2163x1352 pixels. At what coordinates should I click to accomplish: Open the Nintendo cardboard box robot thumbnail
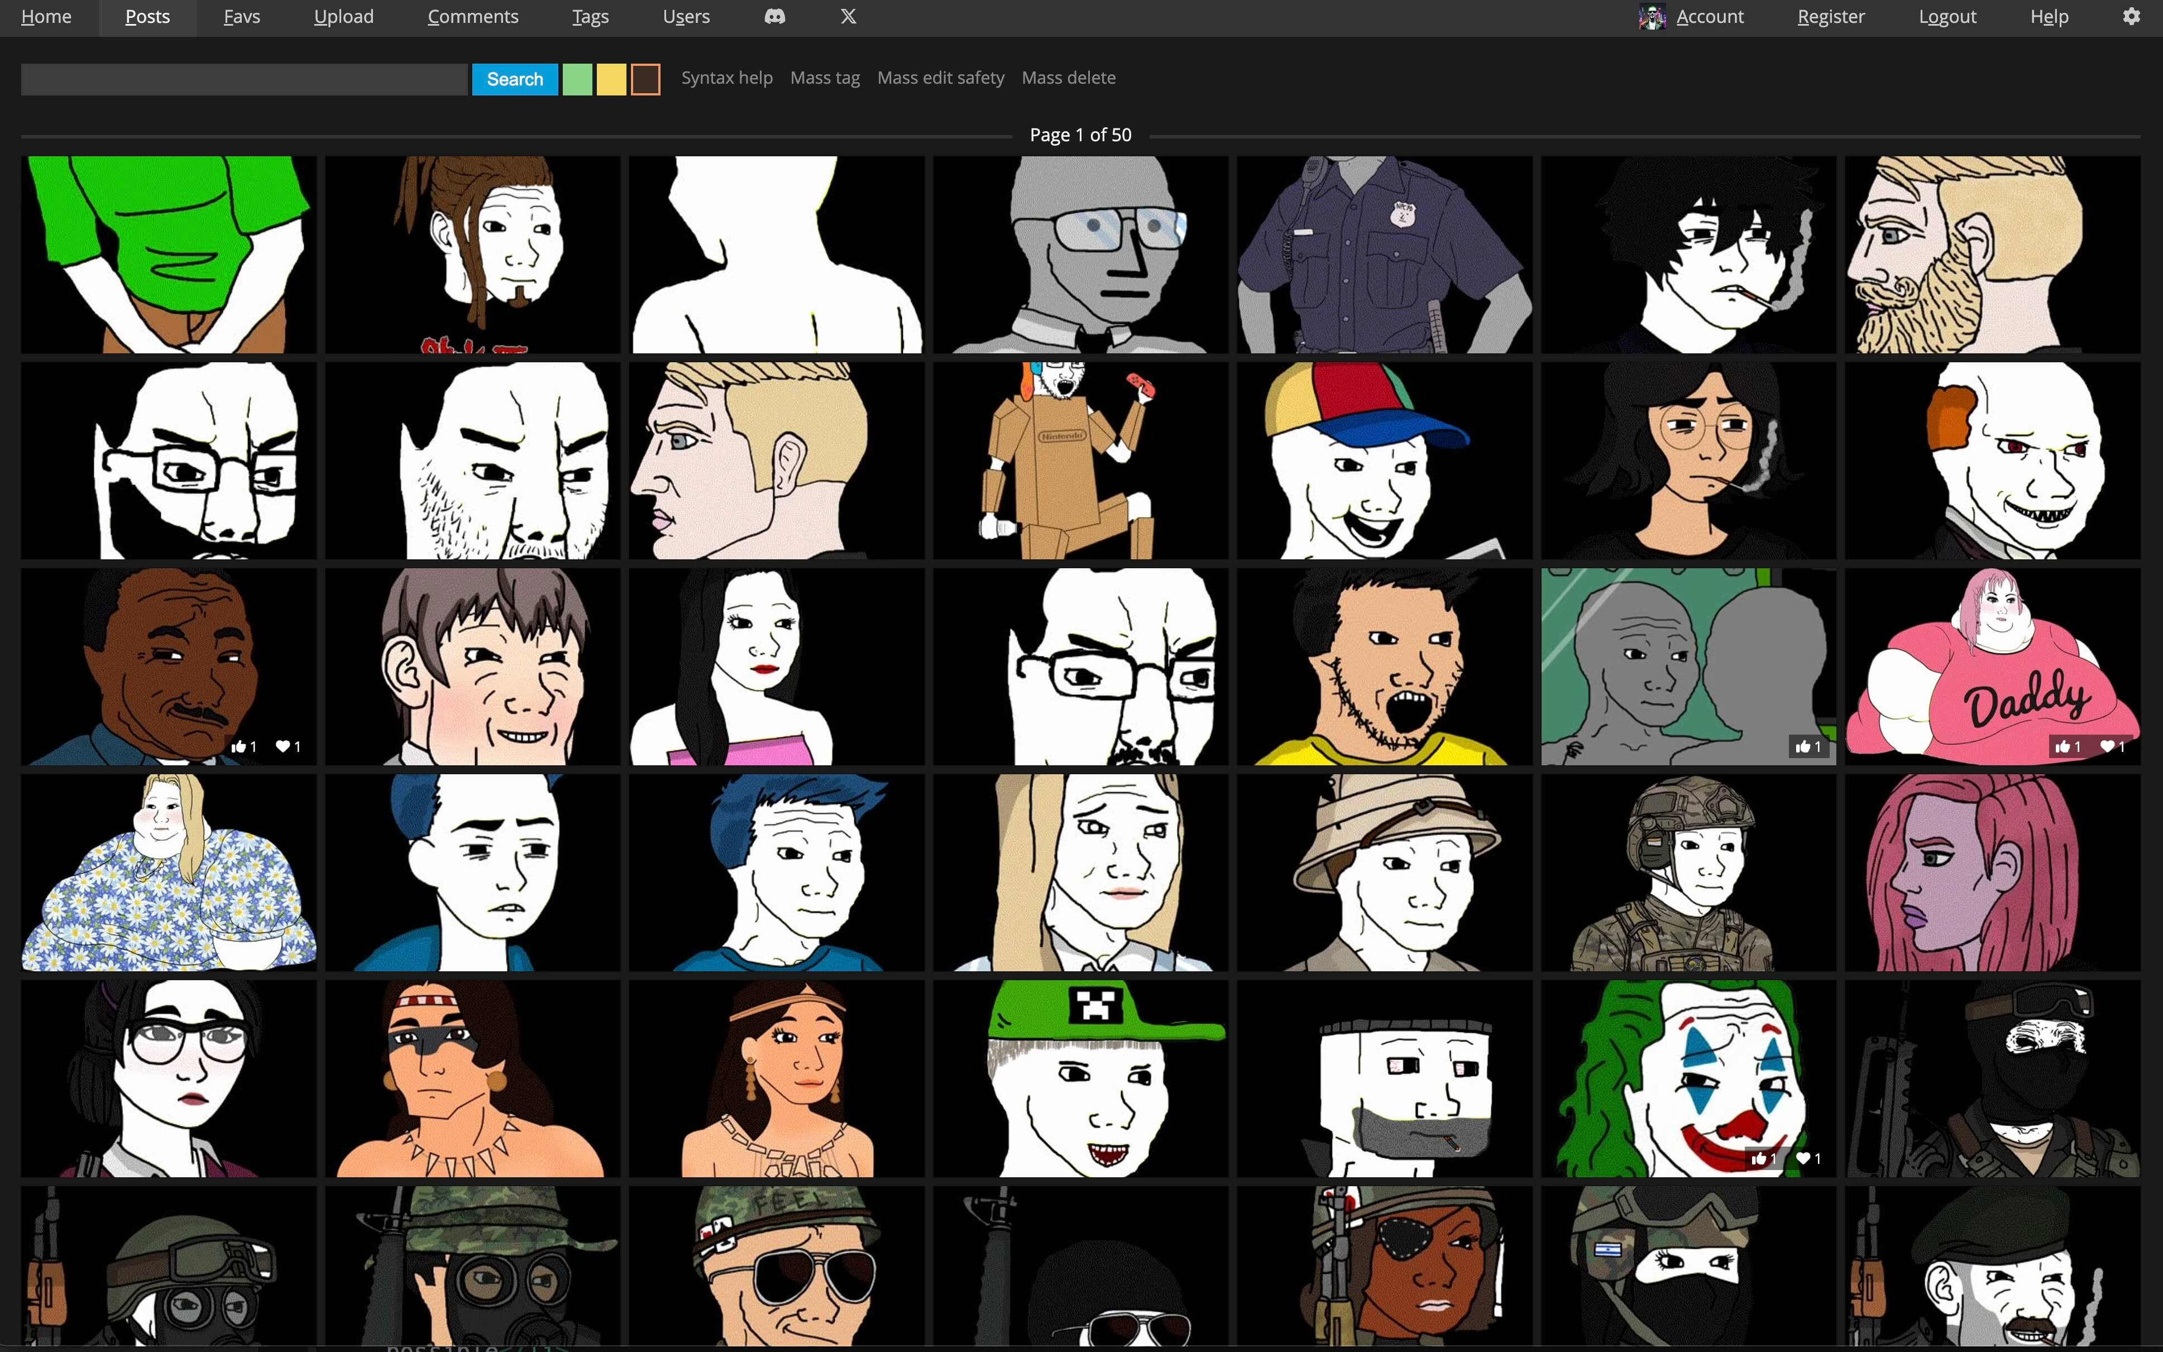[1080, 461]
